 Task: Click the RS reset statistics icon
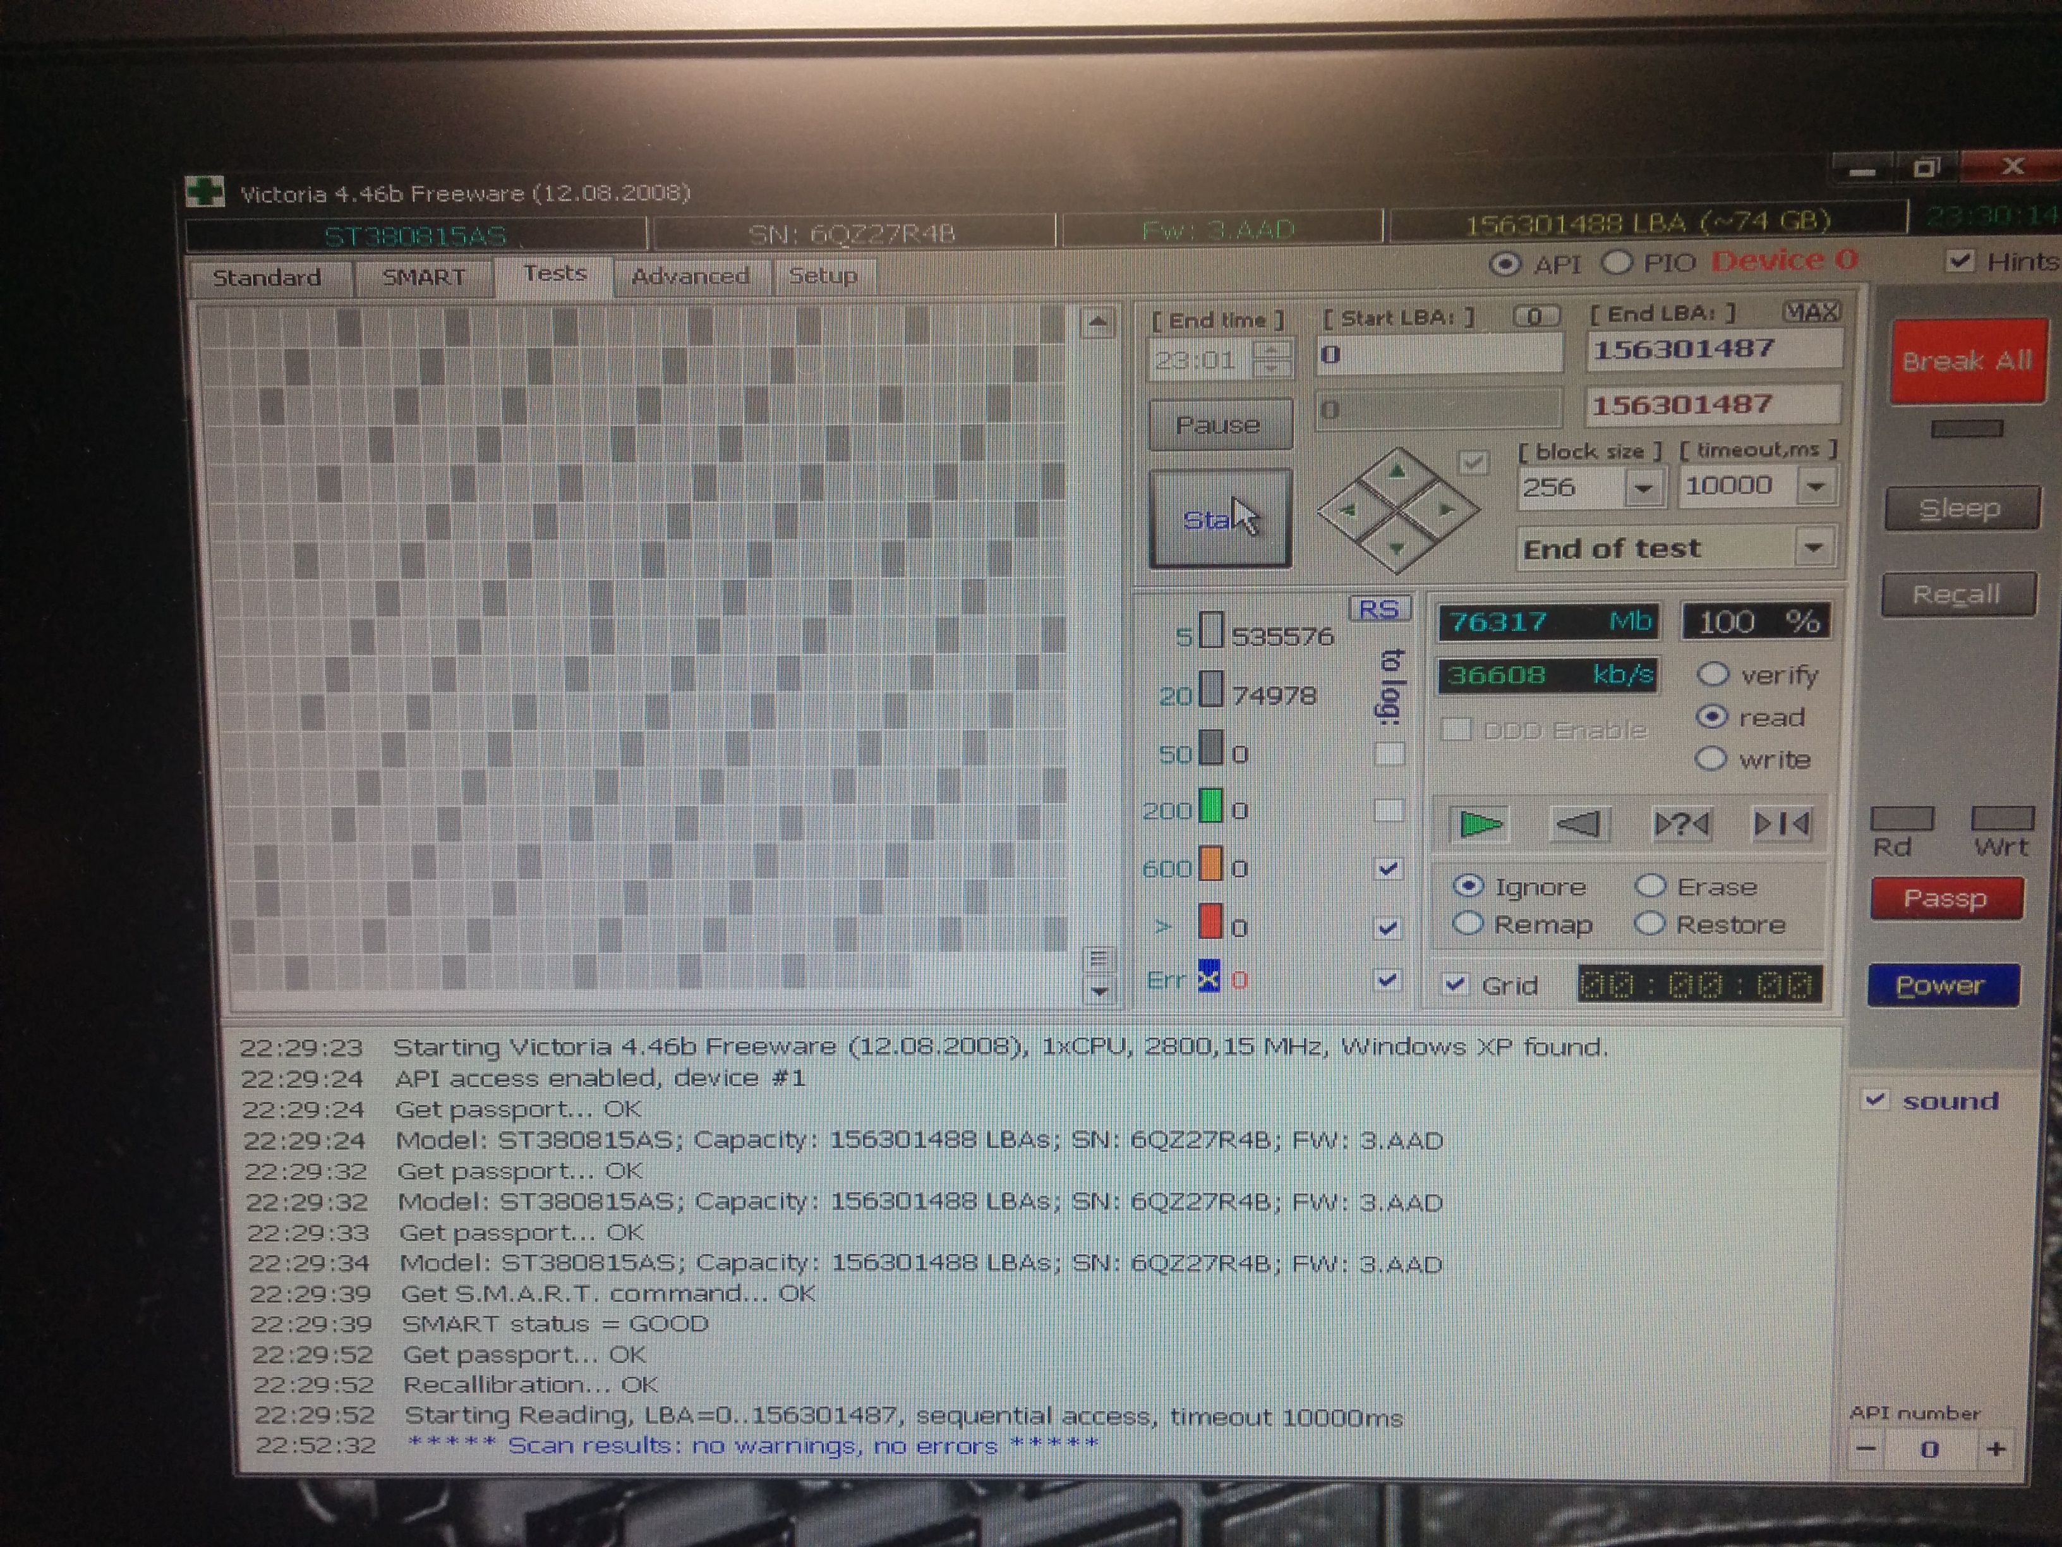coord(1378,610)
